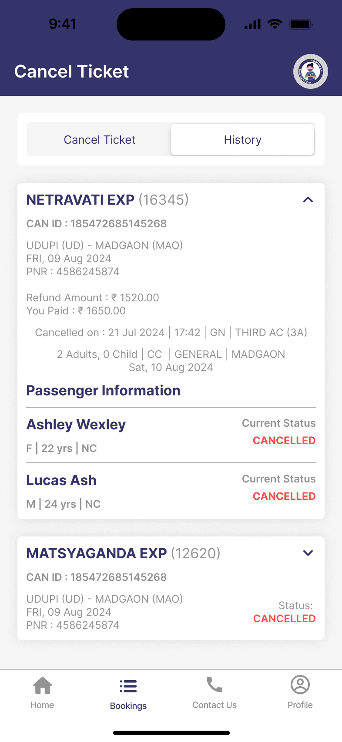The height and width of the screenshot is (742, 342).
Task: Select passenger Ashley Wexley row
Action: (171, 435)
